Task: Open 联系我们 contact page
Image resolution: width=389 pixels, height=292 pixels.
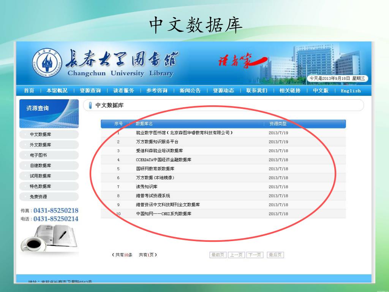Action: pyautogui.click(x=257, y=90)
